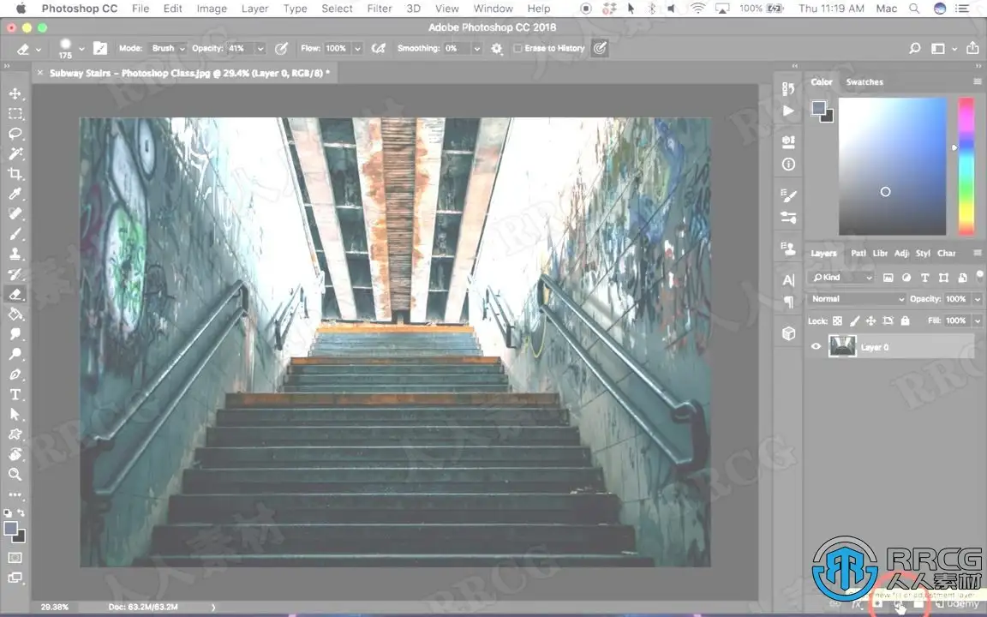
Task: Select the Magic Wand tool
Action: [15, 153]
